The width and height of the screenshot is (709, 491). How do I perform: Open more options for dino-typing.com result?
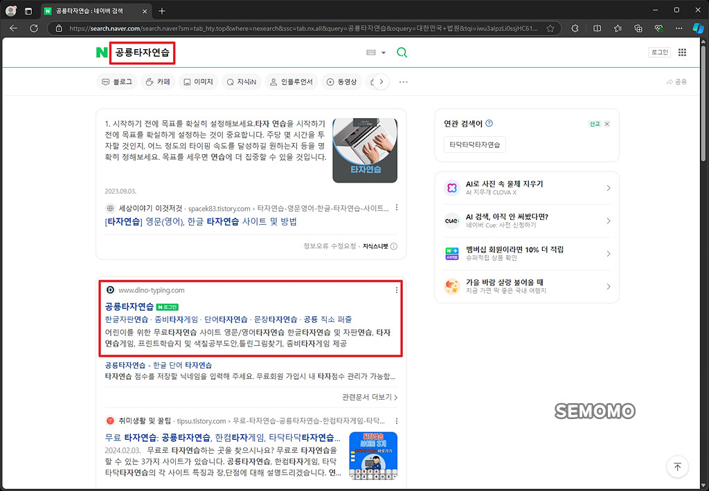397,290
